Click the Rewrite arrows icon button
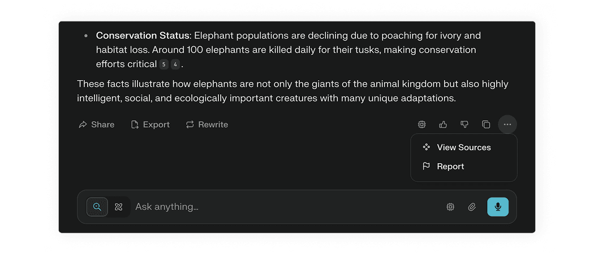Image resolution: width=594 pixels, height=254 pixels. coord(207,125)
